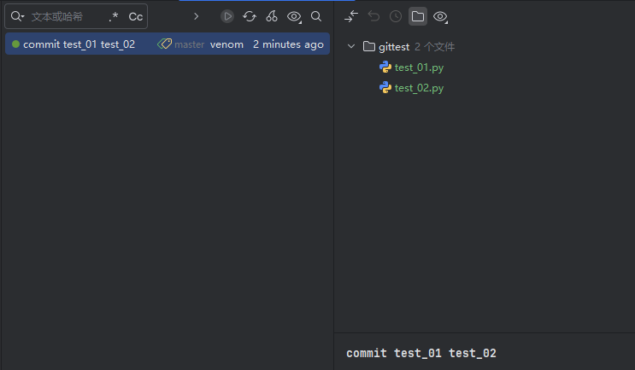Click the IntelliSort play icon
Screen dimensions: 635x370
(227, 16)
